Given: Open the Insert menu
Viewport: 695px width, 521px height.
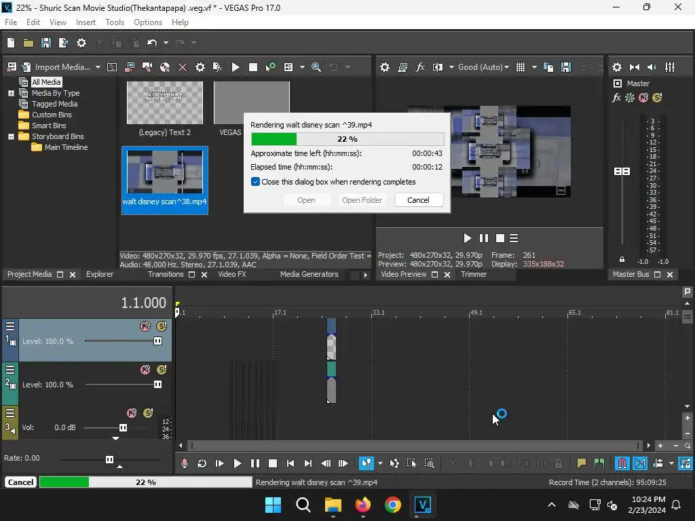Looking at the screenshot, I should [86, 22].
